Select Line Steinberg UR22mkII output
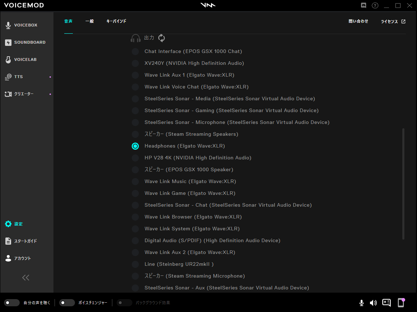Screen dimensions: 417x312 point(135,264)
